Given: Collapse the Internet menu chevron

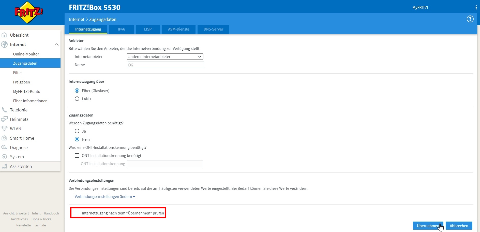Looking at the screenshot, I should (x=56, y=45).
